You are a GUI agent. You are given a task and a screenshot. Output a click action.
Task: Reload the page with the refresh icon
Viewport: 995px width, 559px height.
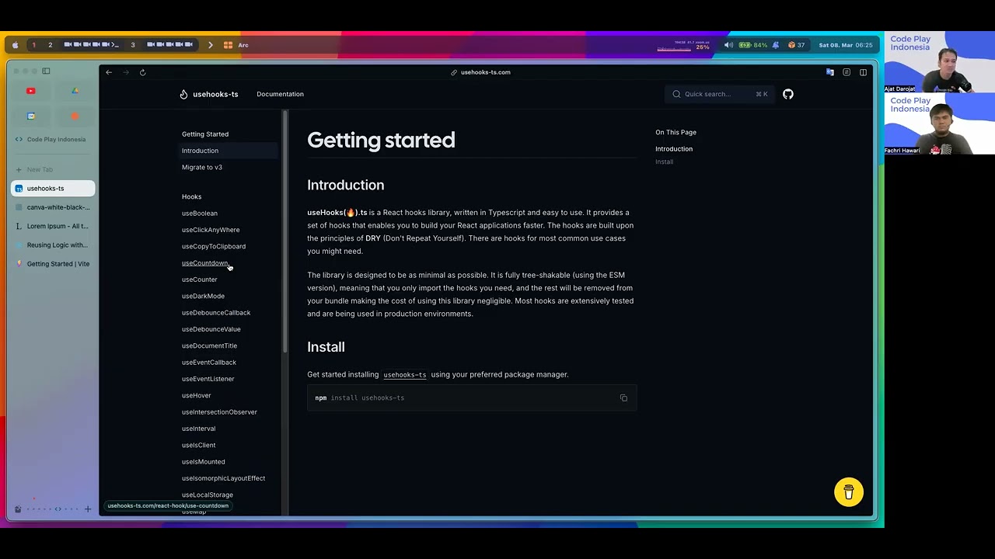click(x=142, y=72)
